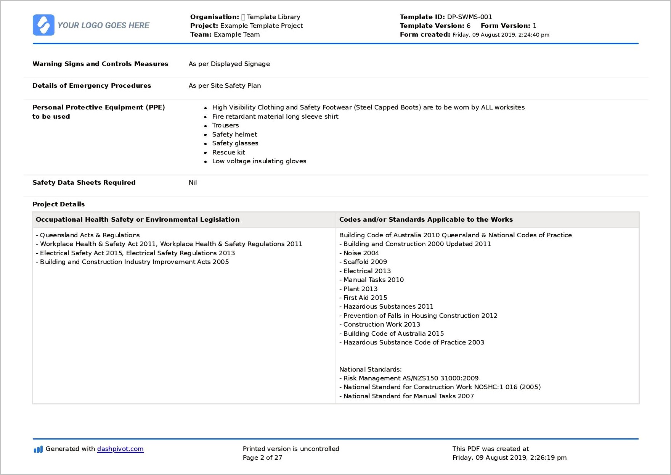Click 'Warning Signs and Controls Measures' heading
This screenshot has width=671, height=475.
[x=100, y=64]
